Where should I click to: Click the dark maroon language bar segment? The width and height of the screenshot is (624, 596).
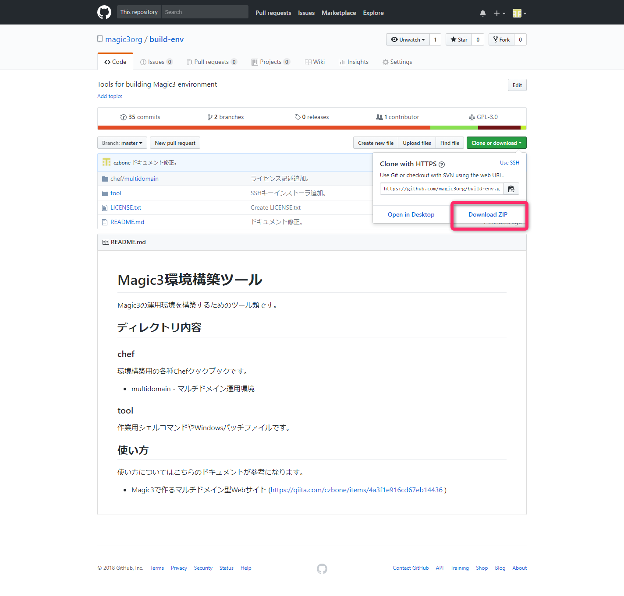[499, 128]
